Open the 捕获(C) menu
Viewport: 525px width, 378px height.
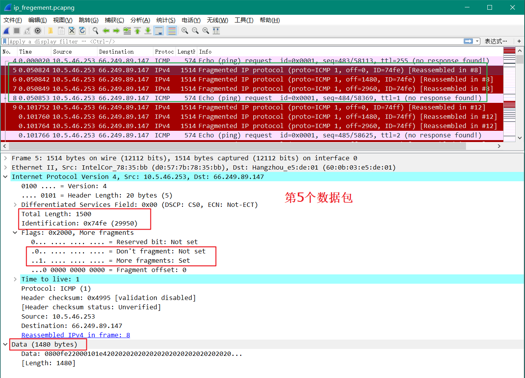pos(115,20)
